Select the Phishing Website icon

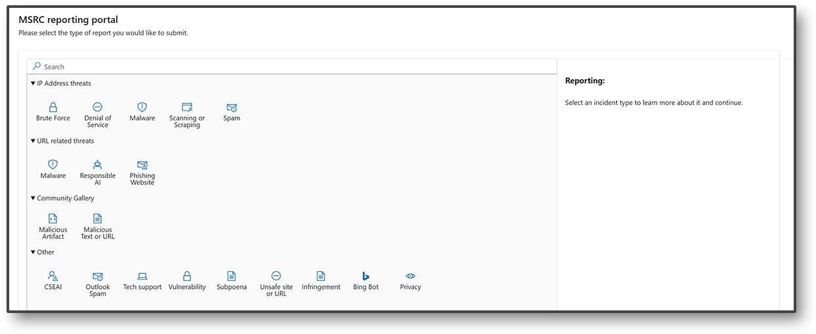tap(142, 164)
